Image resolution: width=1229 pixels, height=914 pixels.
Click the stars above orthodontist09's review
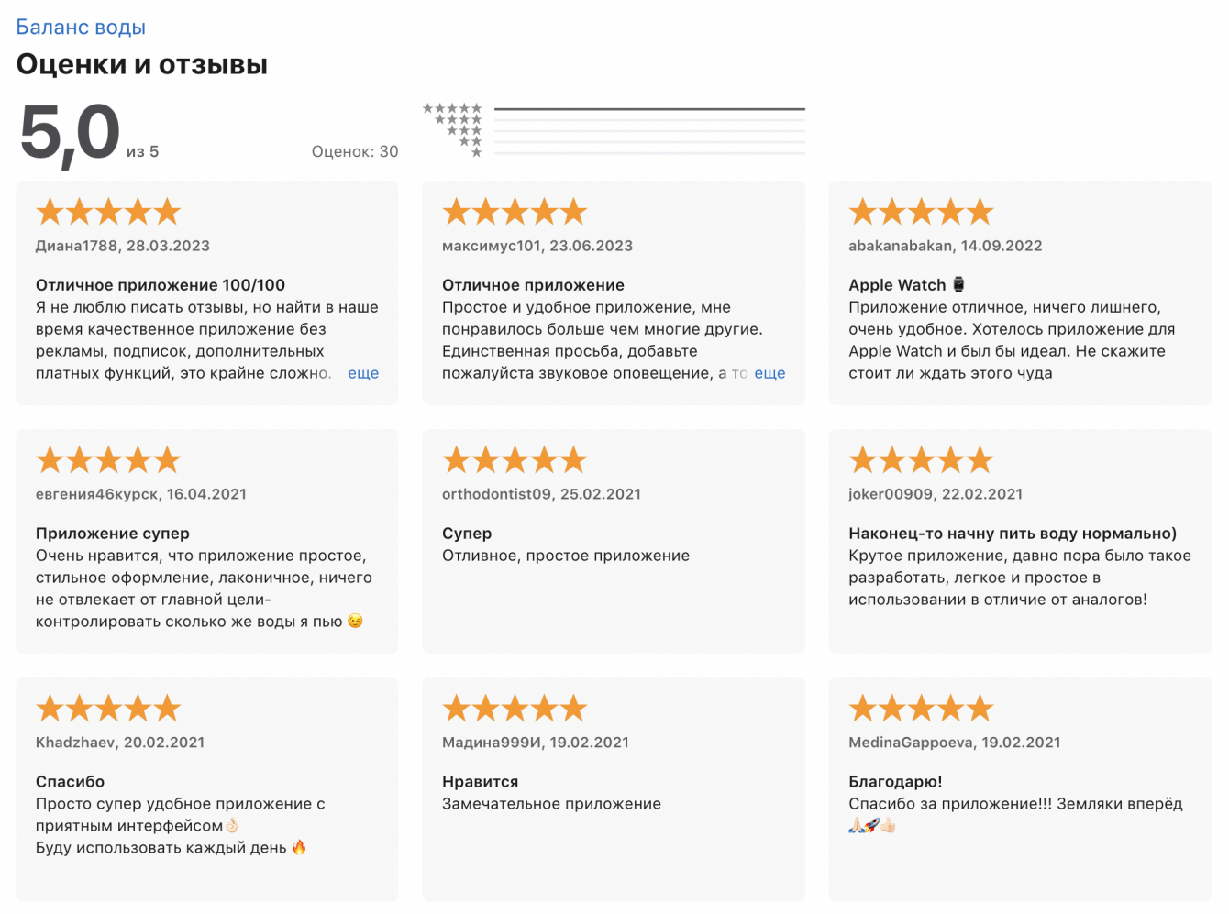[515, 460]
